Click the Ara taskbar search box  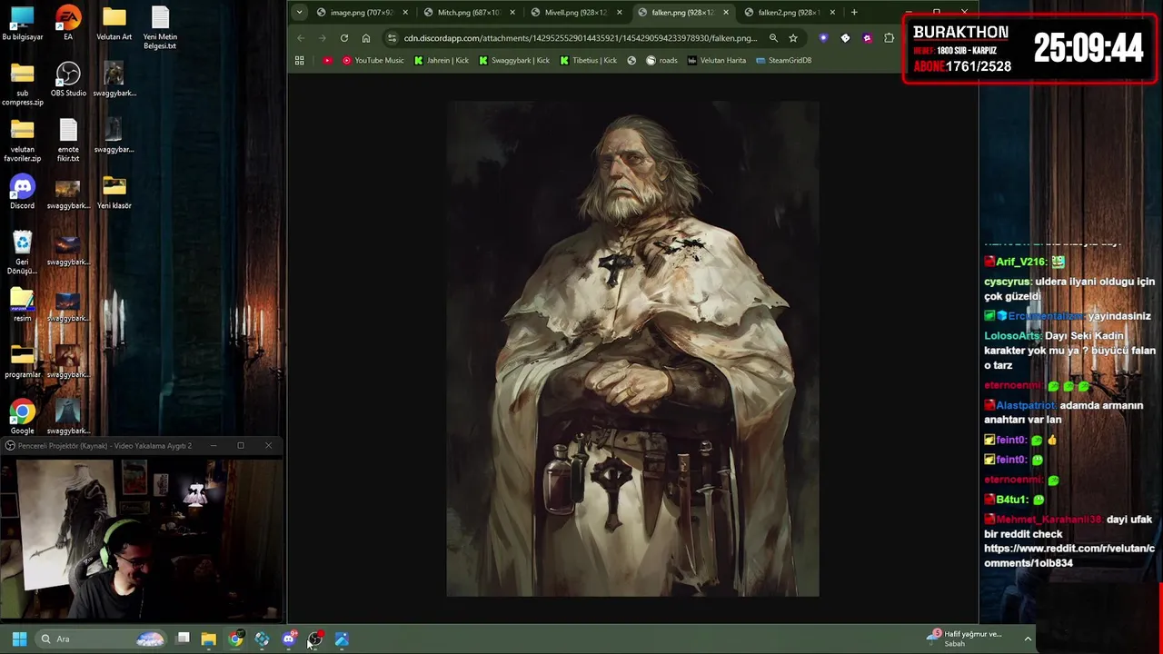point(100,639)
